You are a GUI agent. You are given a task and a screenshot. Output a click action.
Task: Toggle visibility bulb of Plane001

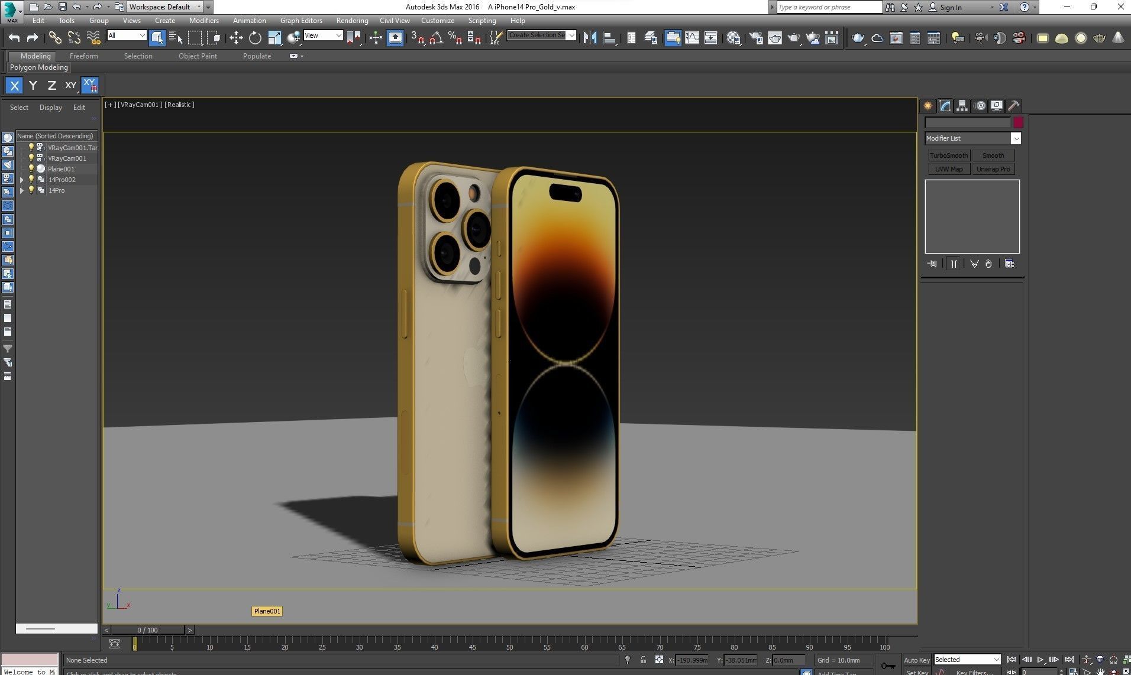pos(31,168)
